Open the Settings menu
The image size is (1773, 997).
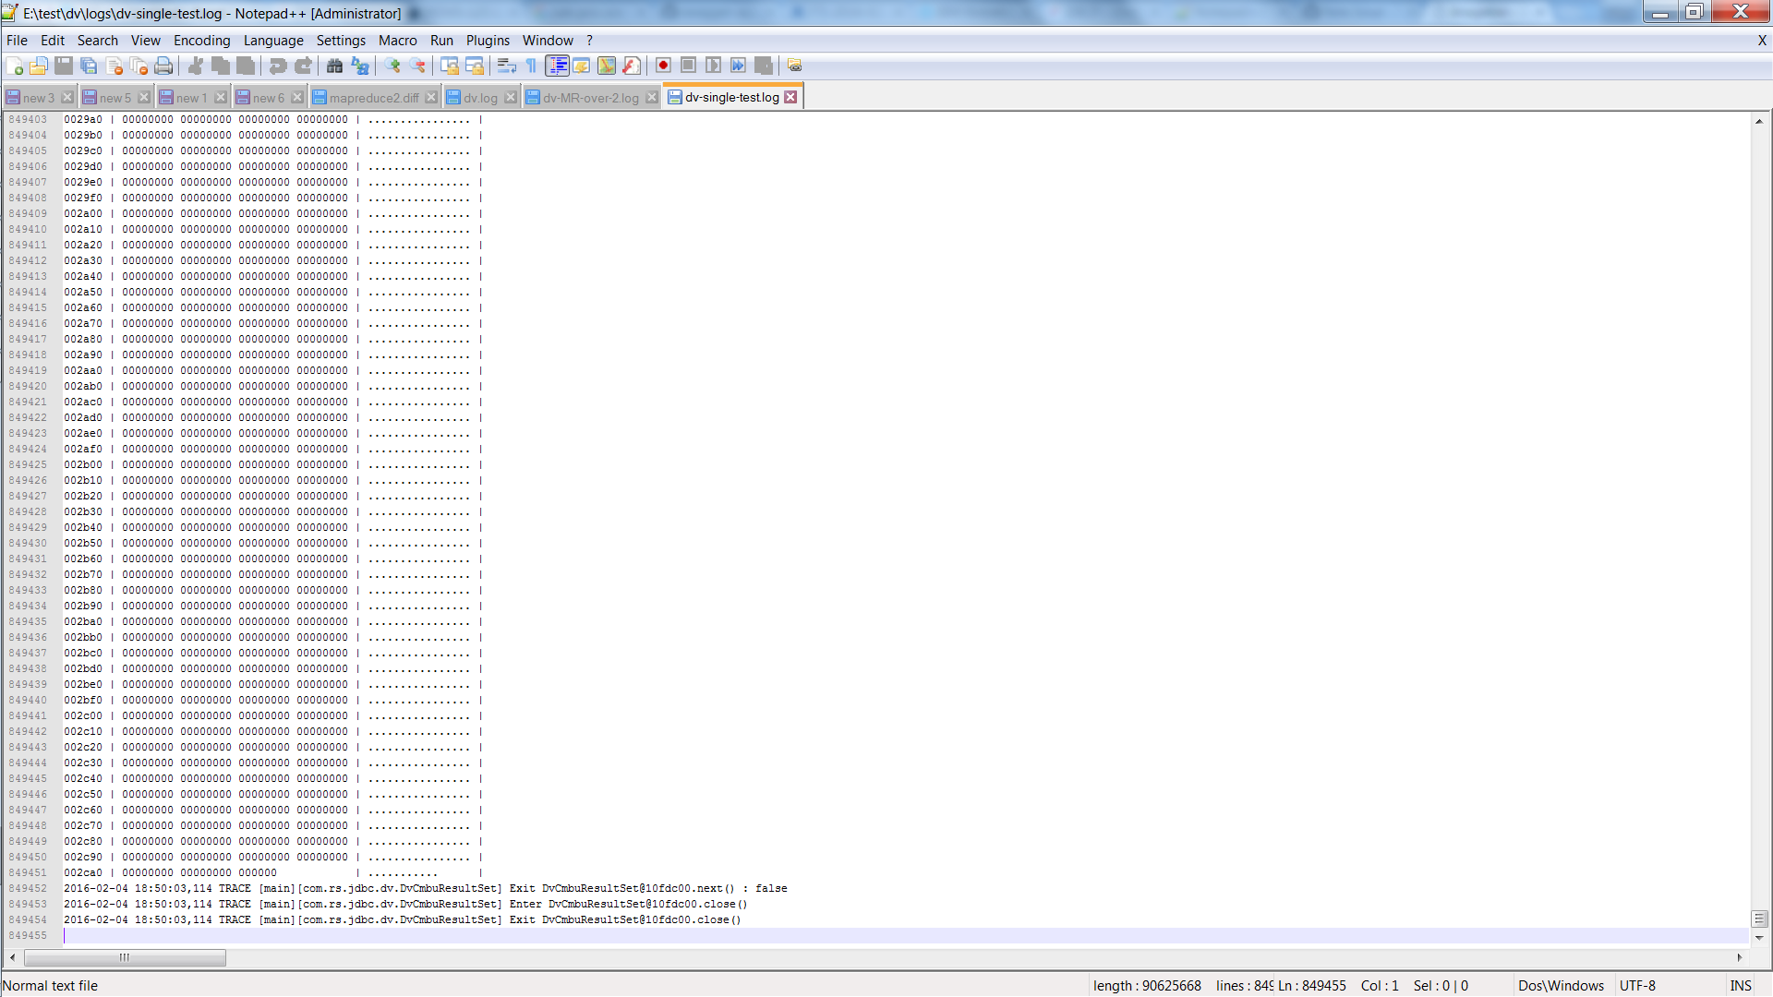click(x=341, y=41)
